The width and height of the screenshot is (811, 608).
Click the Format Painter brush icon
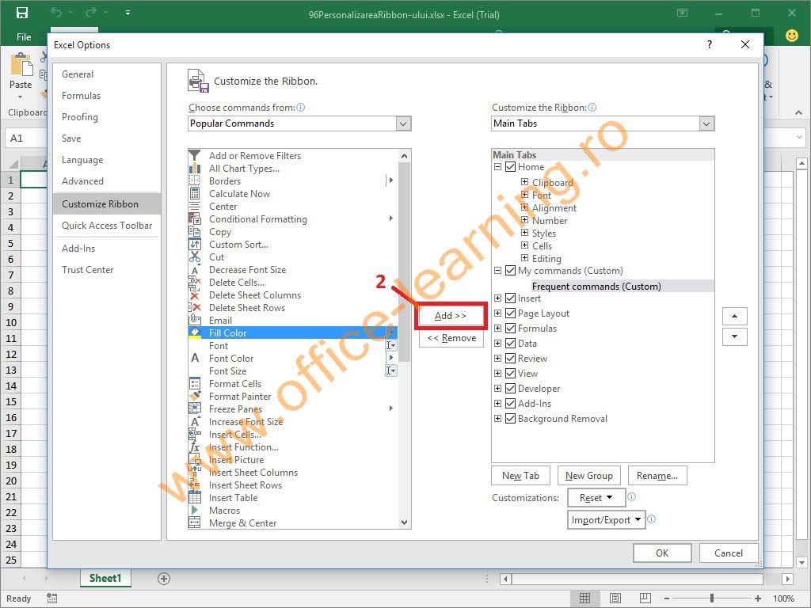(195, 397)
